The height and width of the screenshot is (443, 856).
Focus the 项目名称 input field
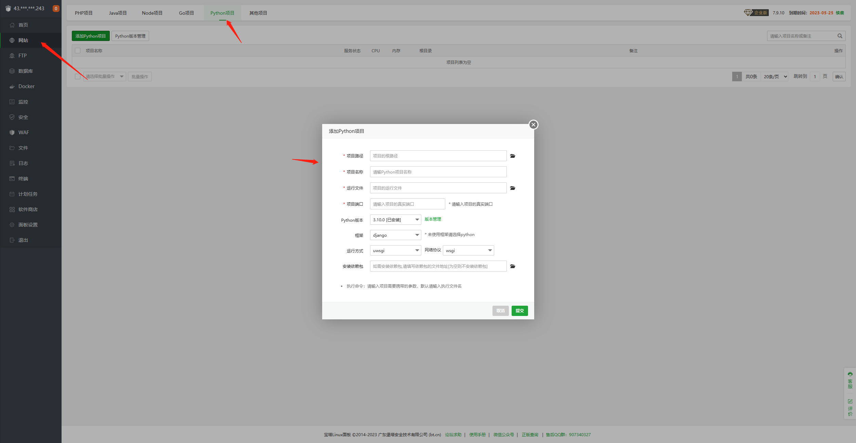tap(438, 172)
